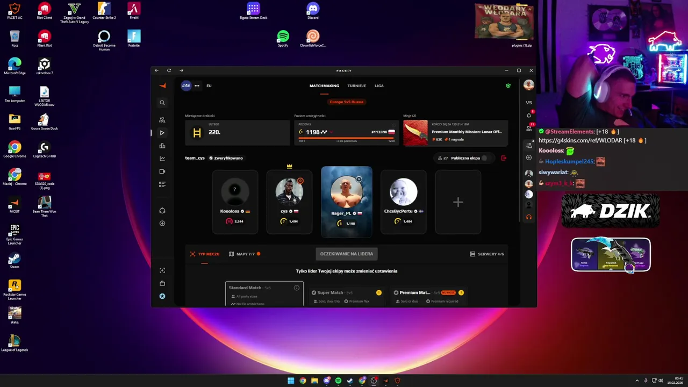Click the ELO progress bar to level 6

pyautogui.click(x=347, y=138)
